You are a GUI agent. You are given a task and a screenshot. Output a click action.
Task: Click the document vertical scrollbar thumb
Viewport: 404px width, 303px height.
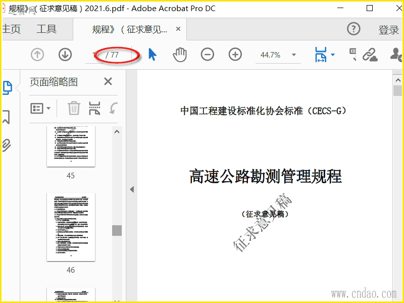pos(398,91)
